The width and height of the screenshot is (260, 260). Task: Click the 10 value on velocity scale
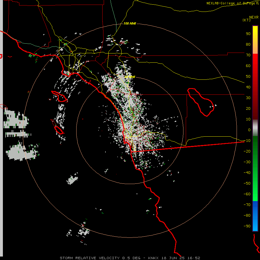point(248,119)
